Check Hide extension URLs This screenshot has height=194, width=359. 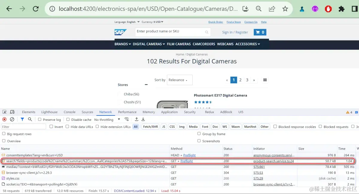(98, 127)
